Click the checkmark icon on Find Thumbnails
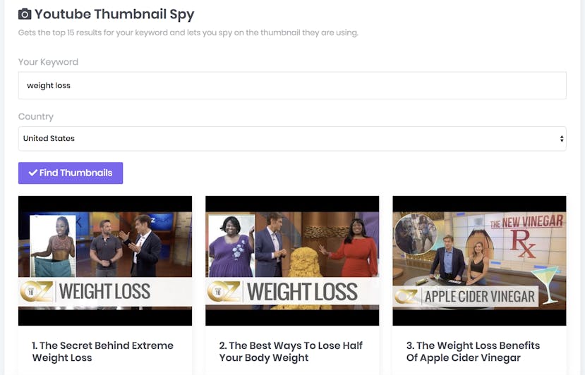This screenshot has height=375, width=585. 33,173
